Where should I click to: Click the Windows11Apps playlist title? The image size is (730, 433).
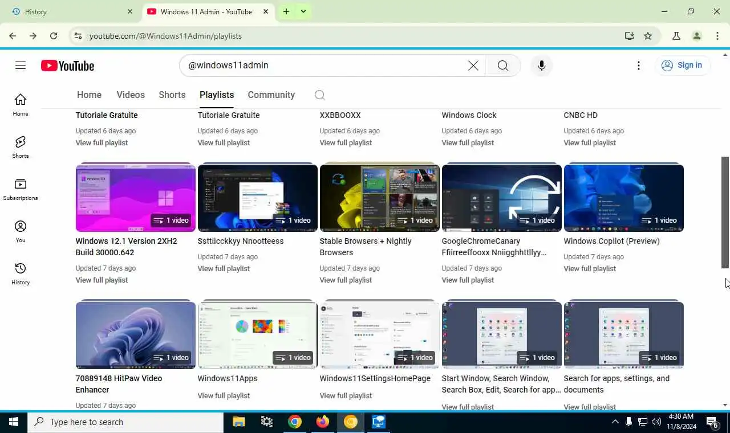(228, 378)
